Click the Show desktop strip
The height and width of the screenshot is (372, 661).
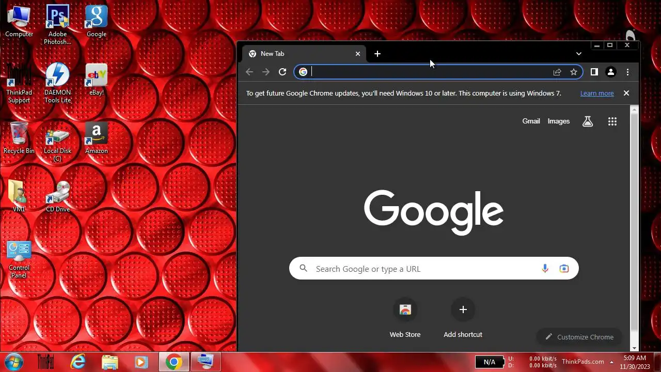657,362
